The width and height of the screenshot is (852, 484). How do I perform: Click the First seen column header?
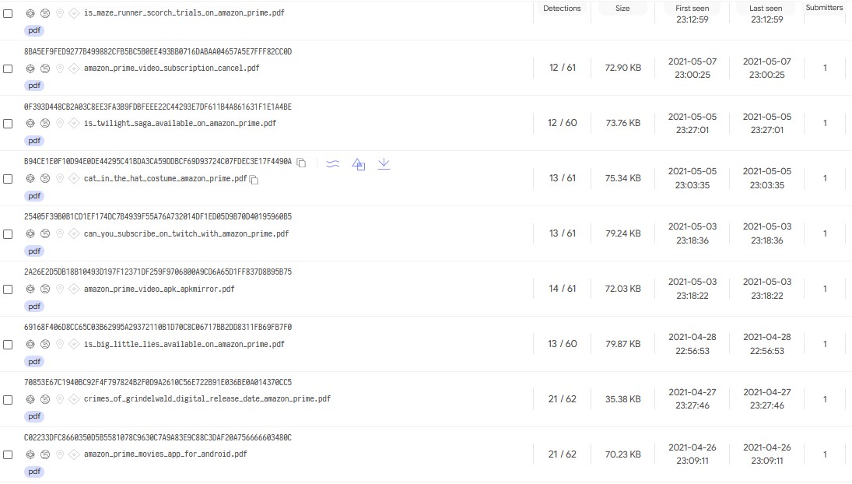(692, 9)
